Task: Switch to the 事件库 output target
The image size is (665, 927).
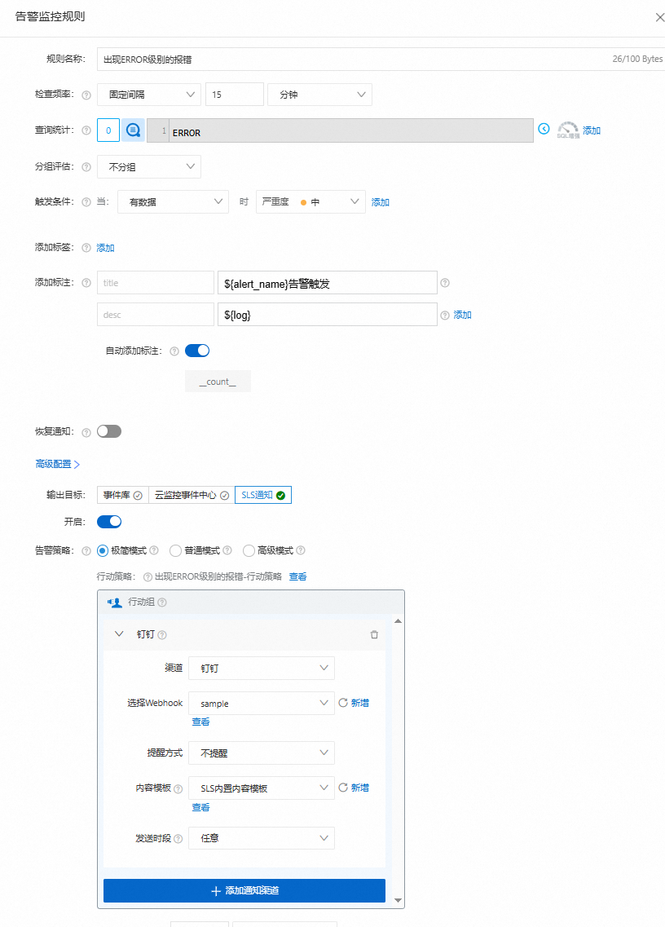Action: 117,494
